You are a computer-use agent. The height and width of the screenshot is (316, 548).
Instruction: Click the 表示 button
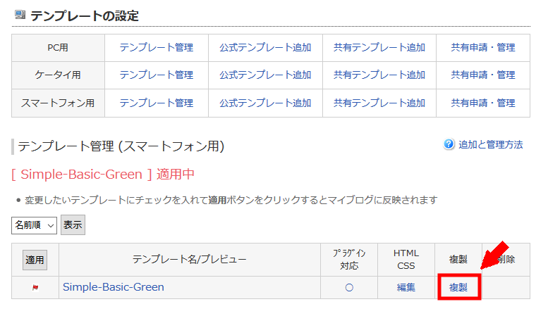(73, 225)
